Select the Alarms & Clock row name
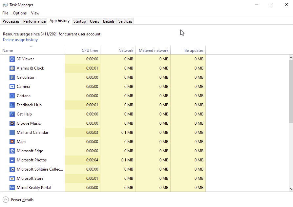This screenshot has width=293, height=207. (x=30, y=68)
